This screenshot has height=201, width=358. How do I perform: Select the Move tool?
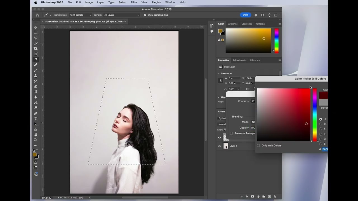point(36,27)
